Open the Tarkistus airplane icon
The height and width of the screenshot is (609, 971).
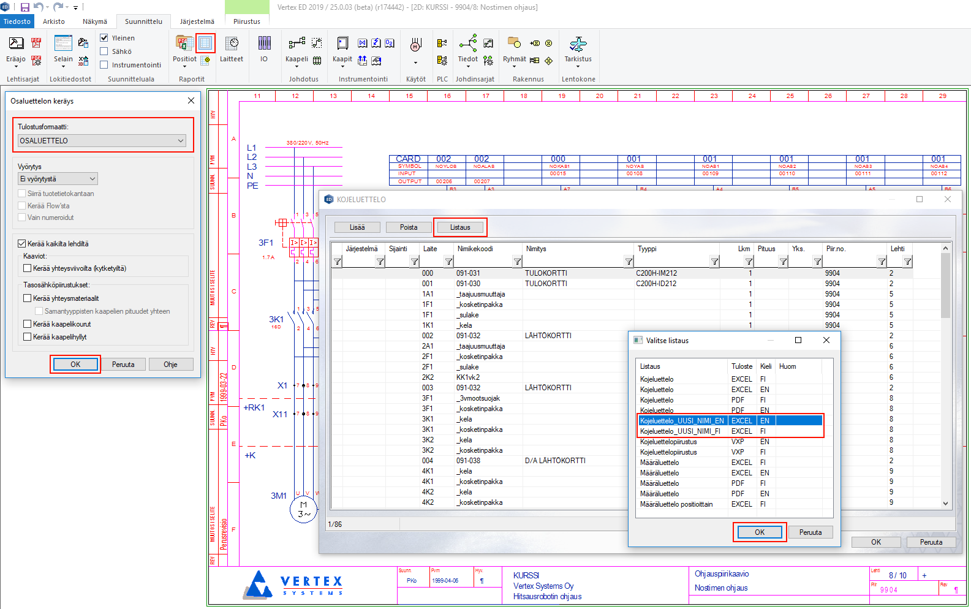pos(578,44)
